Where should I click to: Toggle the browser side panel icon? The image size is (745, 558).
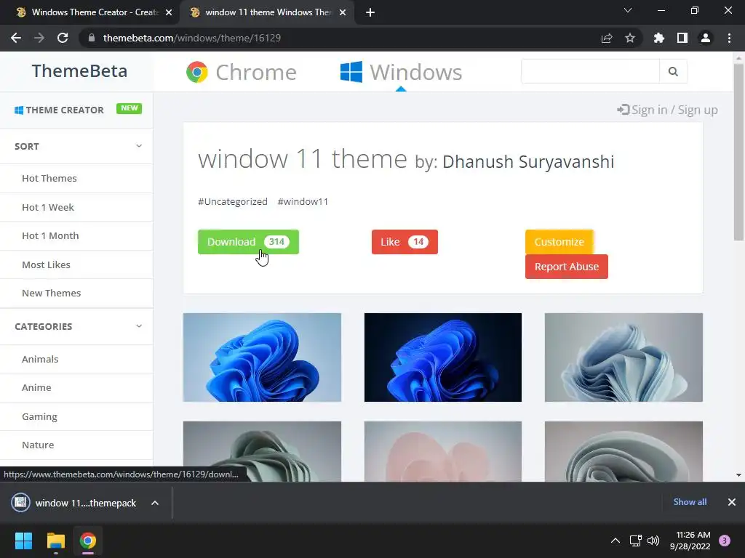(682, 38)
